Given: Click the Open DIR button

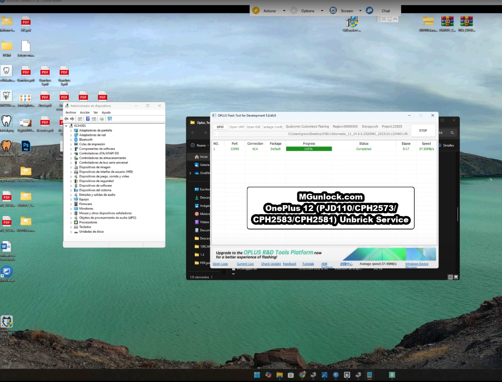Looking at the screenshot, I should coord(254,127).
